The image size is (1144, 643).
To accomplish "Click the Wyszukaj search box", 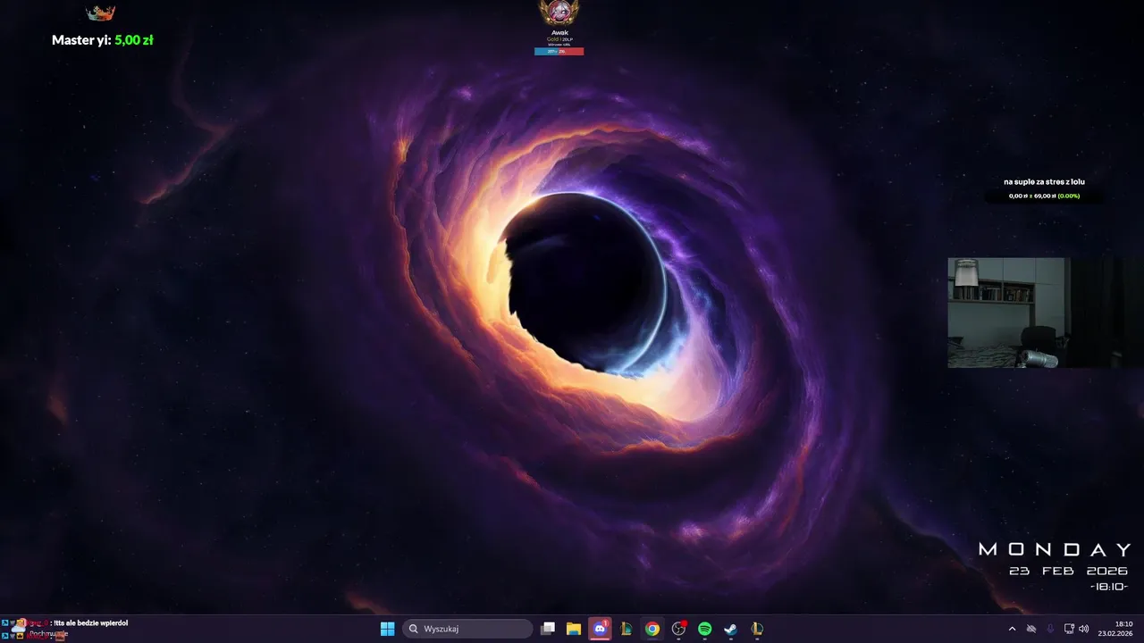I will coord(467,629).
